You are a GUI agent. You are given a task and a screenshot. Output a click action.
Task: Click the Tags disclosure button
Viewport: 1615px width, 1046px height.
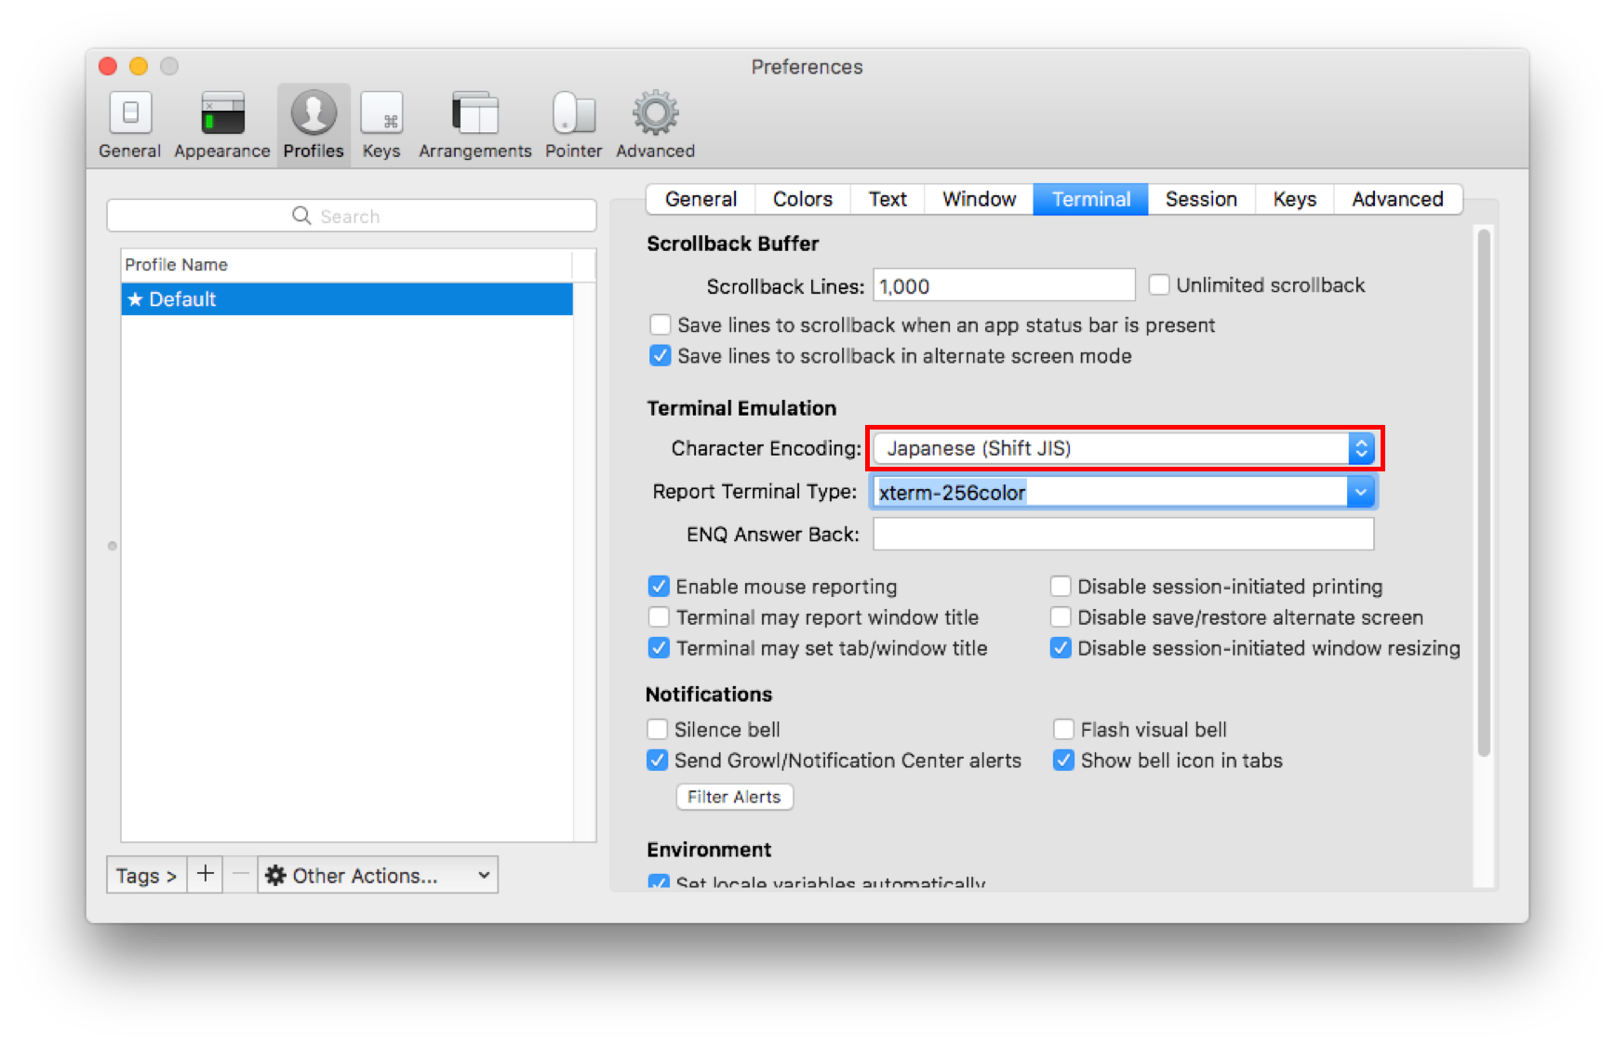coord(145,874)
